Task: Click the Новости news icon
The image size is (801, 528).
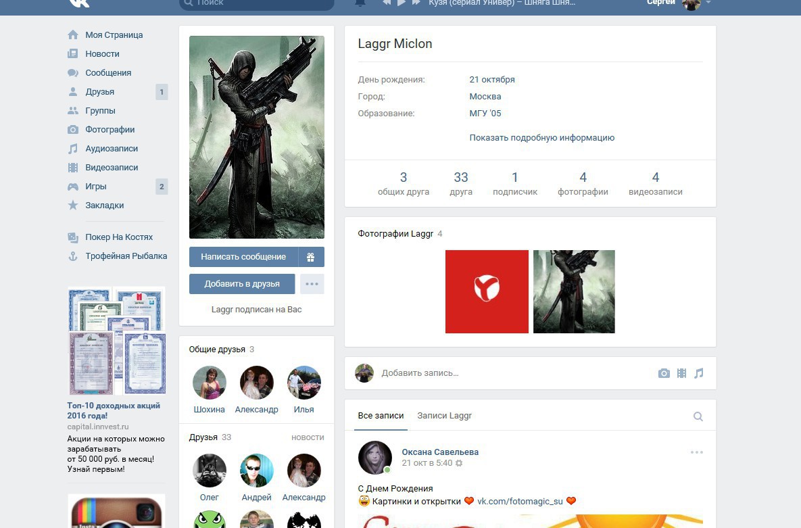Action: (x=73, y=53)
